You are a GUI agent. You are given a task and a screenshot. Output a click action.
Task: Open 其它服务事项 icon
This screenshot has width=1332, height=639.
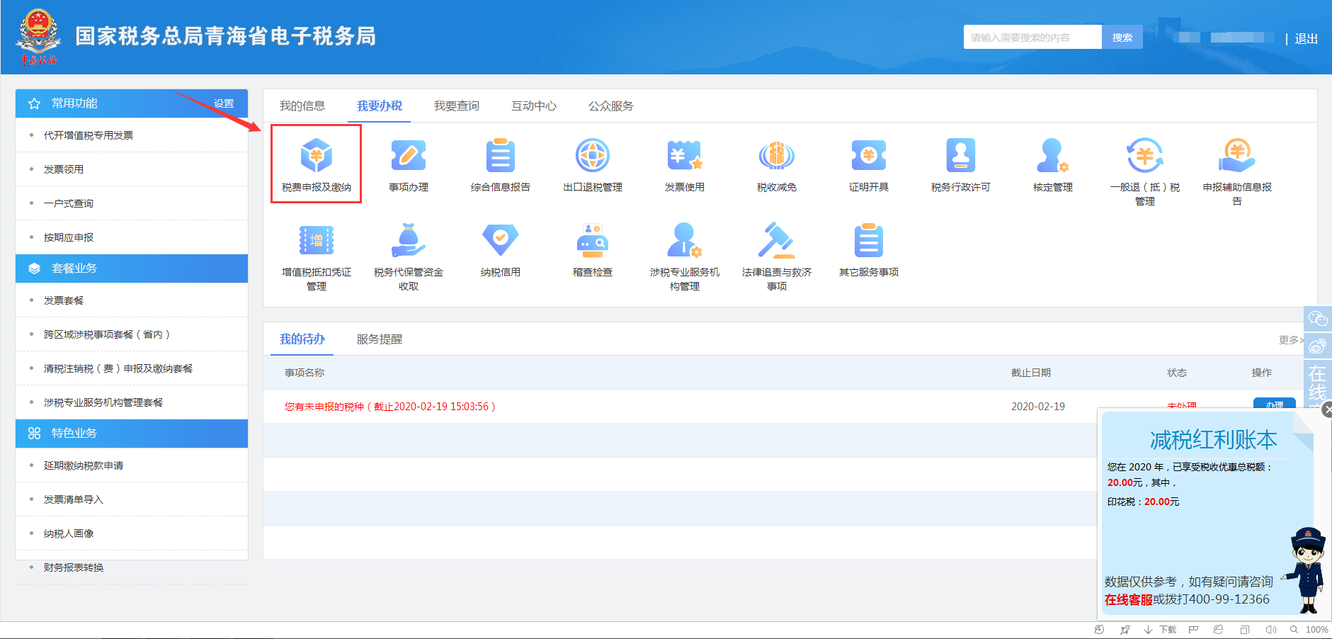click(x=869, y=241)
